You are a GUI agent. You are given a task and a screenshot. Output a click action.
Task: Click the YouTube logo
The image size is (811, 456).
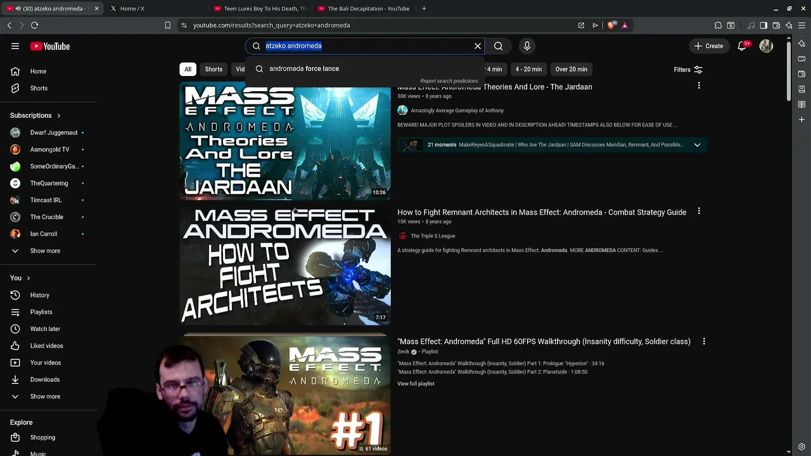(x=50, y=46)
